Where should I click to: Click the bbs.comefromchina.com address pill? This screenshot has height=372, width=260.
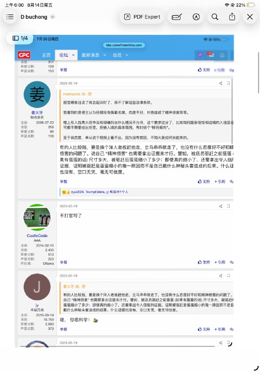click(124, 45)
